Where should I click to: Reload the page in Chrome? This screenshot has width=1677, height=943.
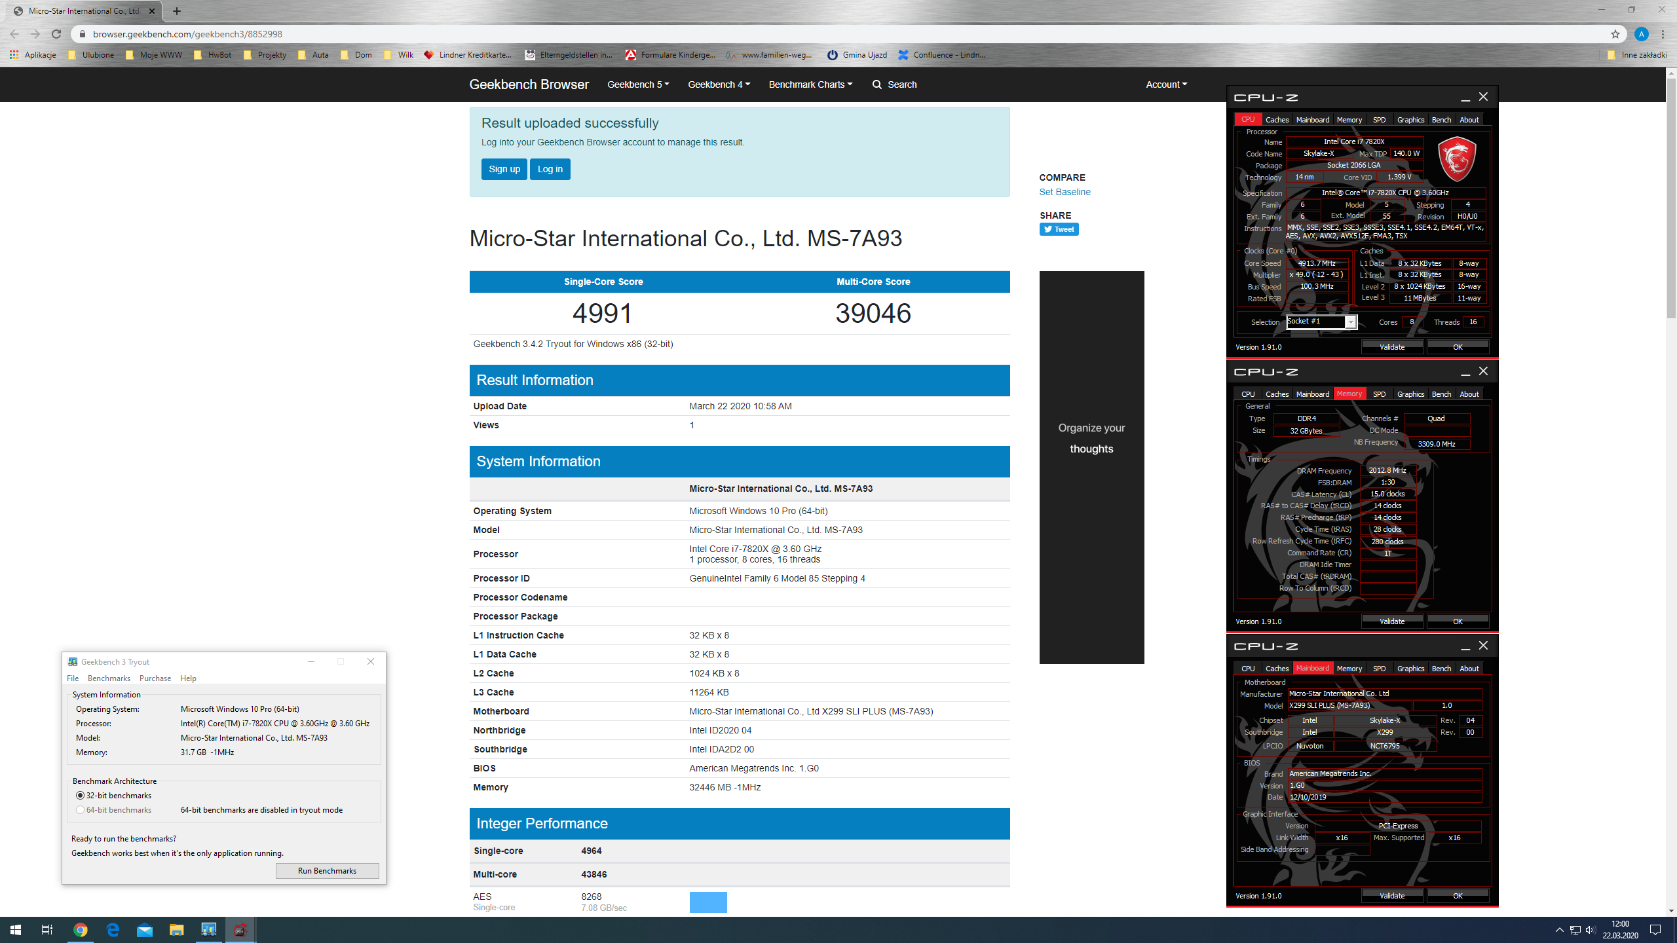click(56, 34)
